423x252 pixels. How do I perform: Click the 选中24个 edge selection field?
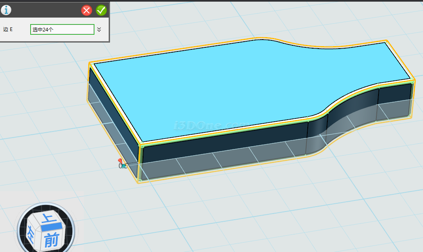pos(62,29)
